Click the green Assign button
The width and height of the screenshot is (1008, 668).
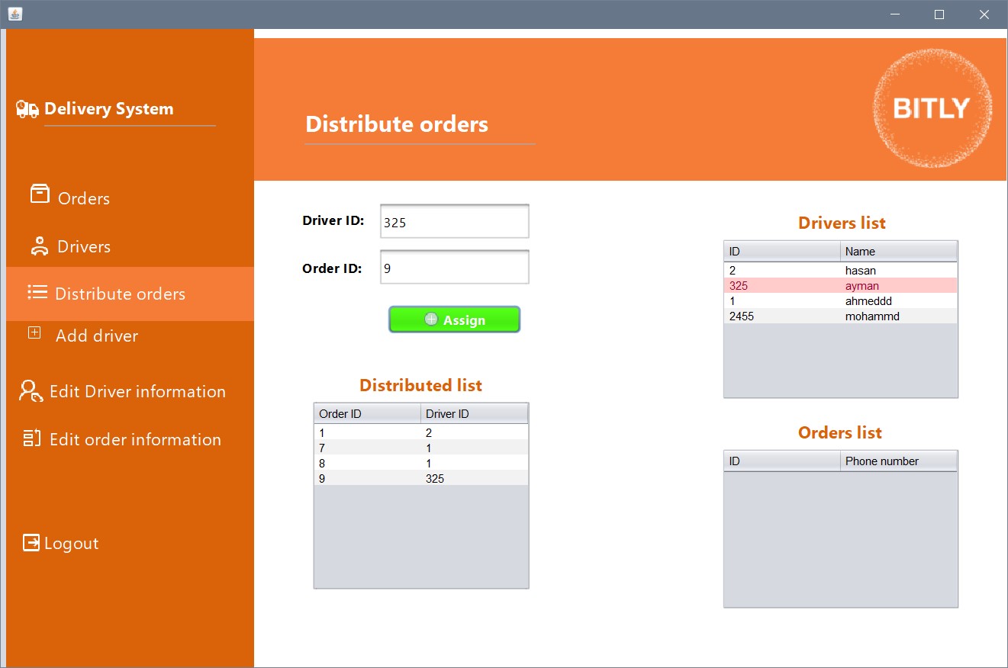click(455, 320)
